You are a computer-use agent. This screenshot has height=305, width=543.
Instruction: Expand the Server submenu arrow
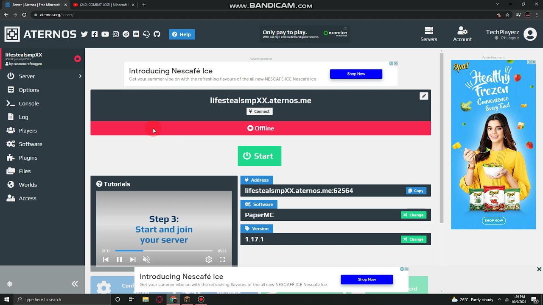click(80, 76)
